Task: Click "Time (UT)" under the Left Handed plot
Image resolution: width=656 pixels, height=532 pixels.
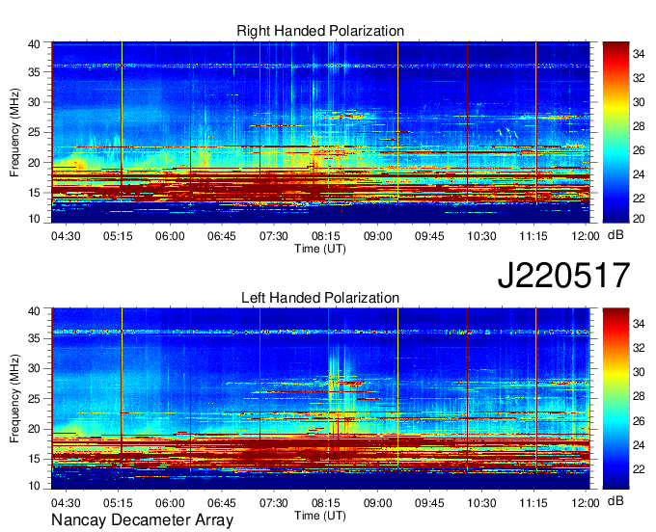Action: click(x=320, y=516)
